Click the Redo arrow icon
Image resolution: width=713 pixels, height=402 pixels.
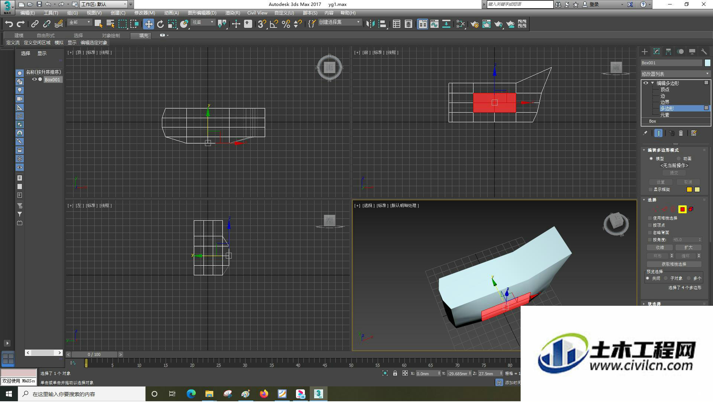tap(21, 24)
